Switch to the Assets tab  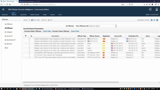45,15
